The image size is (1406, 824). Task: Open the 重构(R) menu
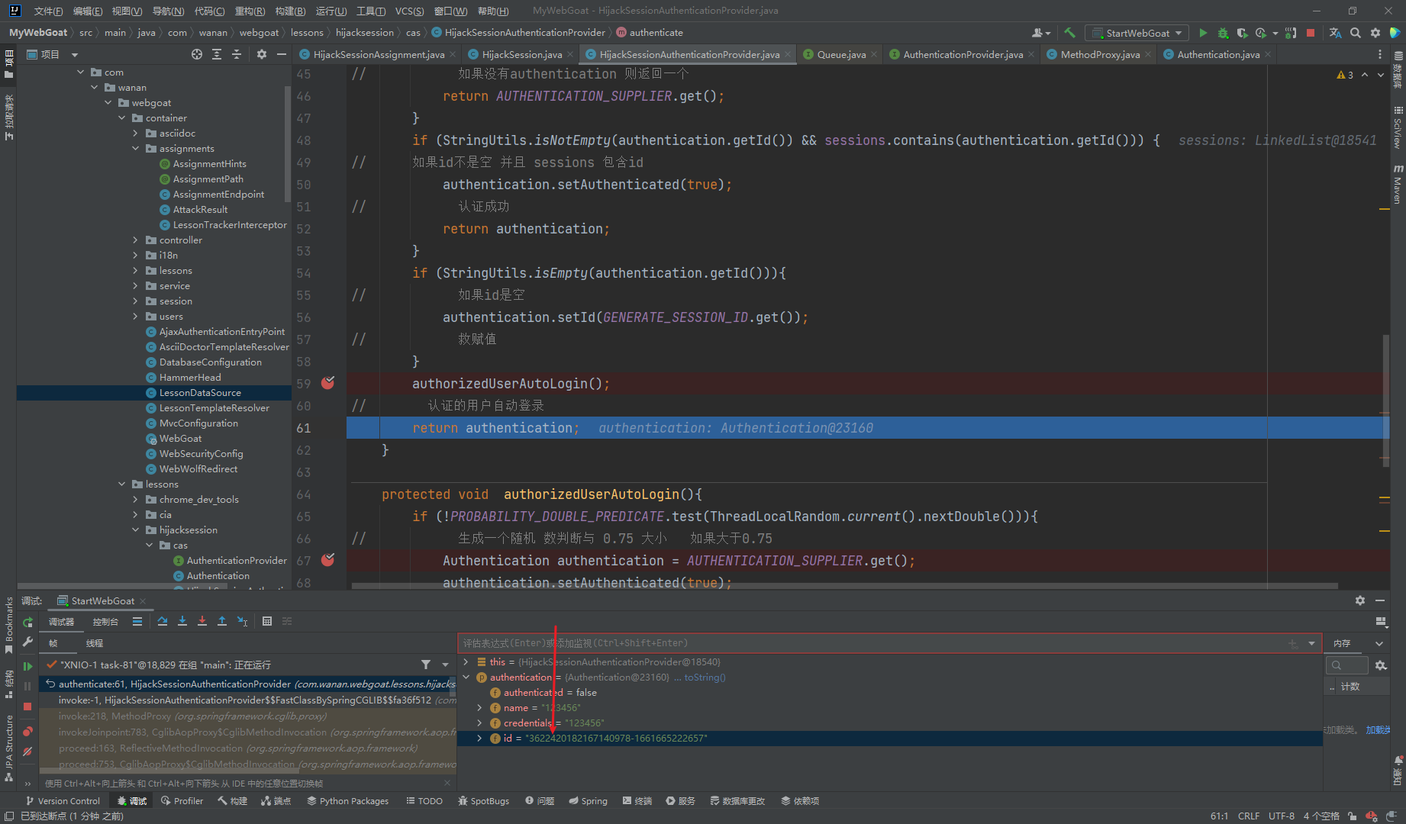250,11
